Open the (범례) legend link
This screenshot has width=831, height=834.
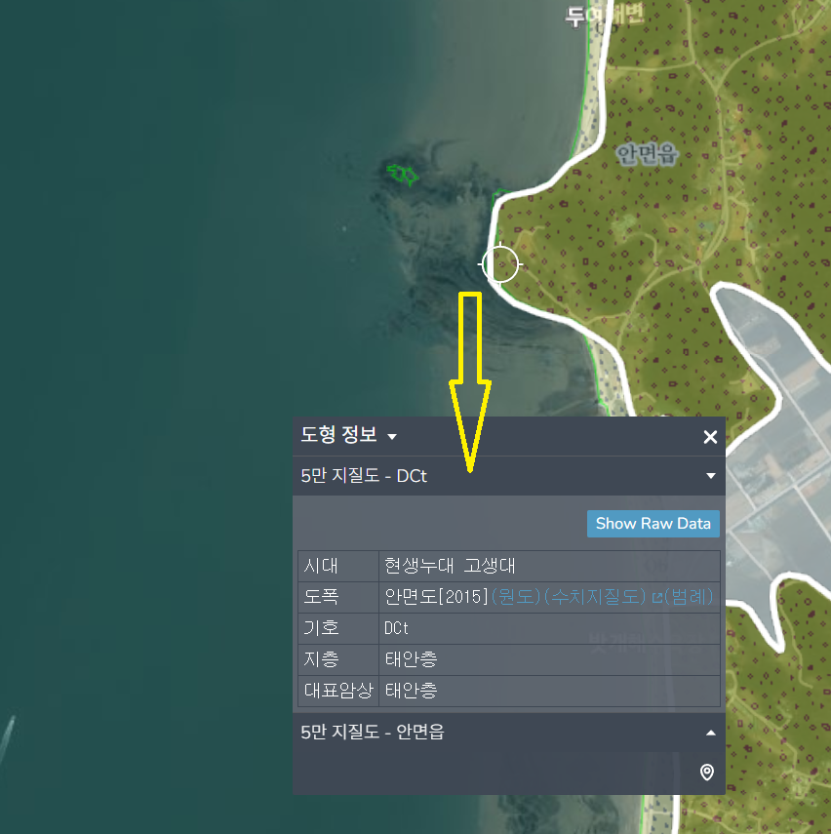click(x=690, y=596)
